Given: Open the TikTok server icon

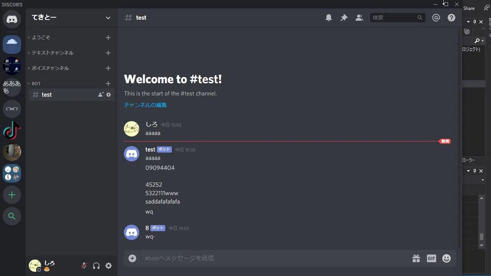Looking at the screenshot, I should pos(12,130).
